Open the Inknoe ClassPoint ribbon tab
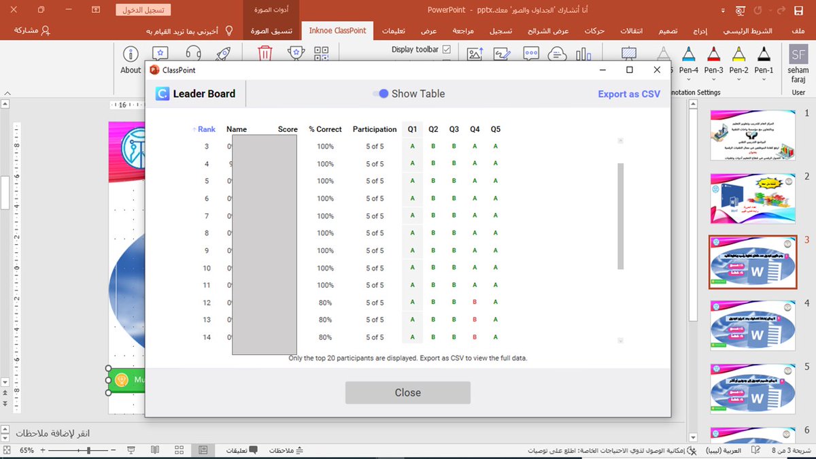Viewport: 816px width, 459px height. [x=337, y=31]
